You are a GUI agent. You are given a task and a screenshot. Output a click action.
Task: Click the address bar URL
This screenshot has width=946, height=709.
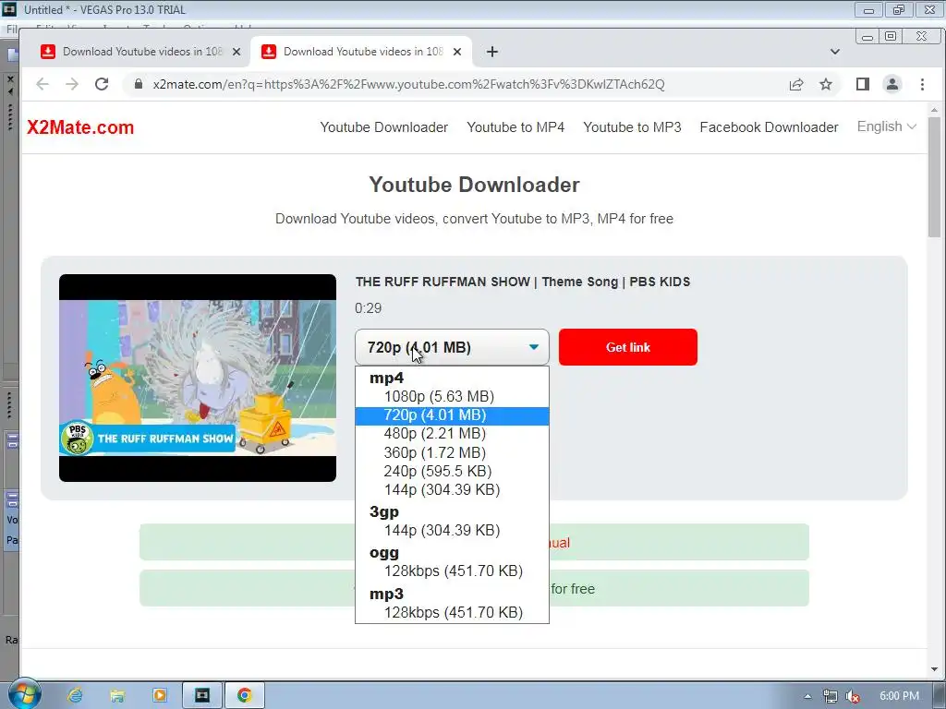[x=408, y=84]
